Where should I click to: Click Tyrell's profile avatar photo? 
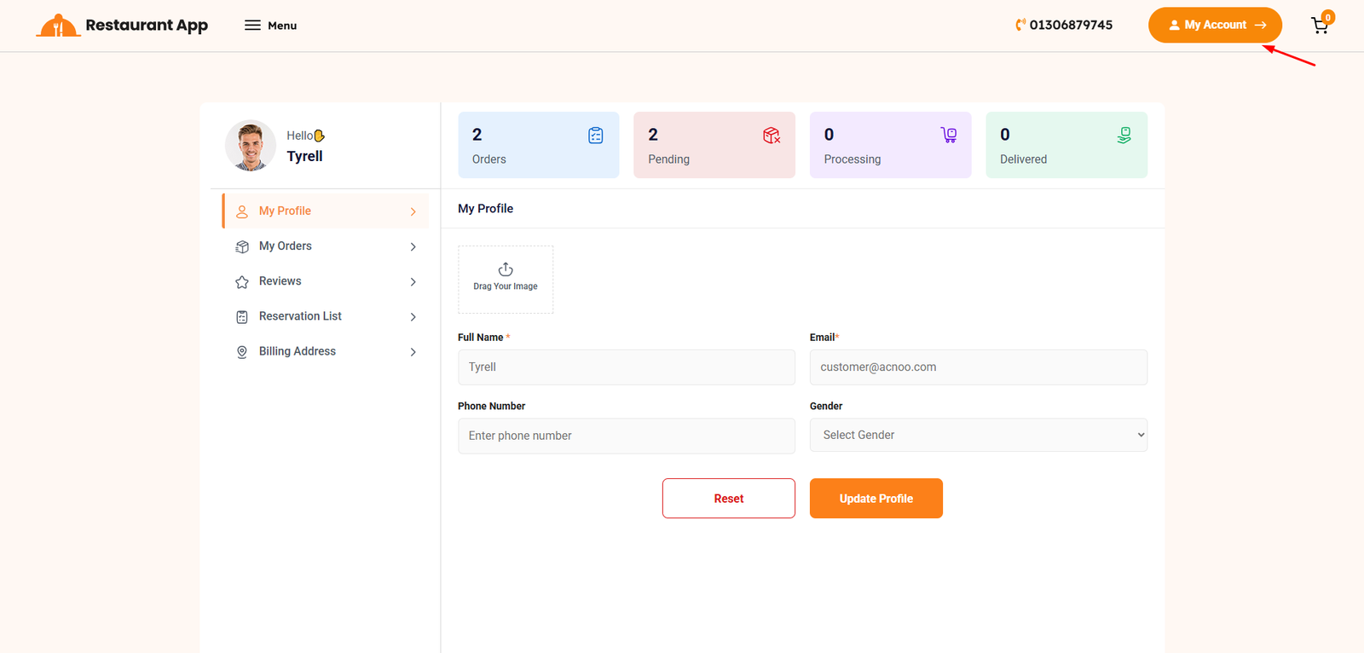coord(251,146)
